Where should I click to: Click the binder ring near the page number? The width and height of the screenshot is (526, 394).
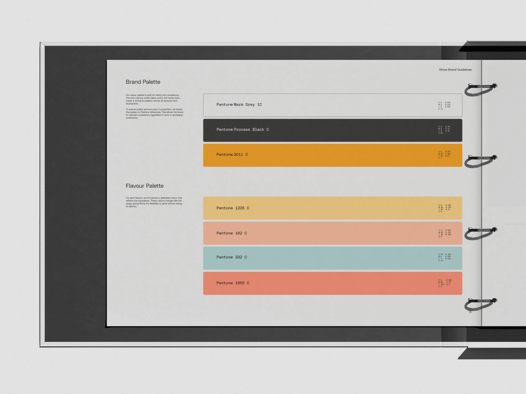pos(481,304)
